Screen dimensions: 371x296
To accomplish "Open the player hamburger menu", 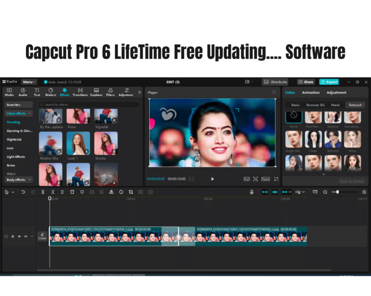I will click(274, 92).
